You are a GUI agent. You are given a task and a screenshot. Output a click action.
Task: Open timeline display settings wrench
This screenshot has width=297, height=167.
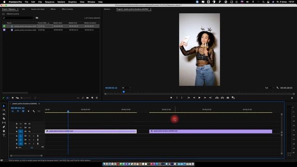[34, 111]
